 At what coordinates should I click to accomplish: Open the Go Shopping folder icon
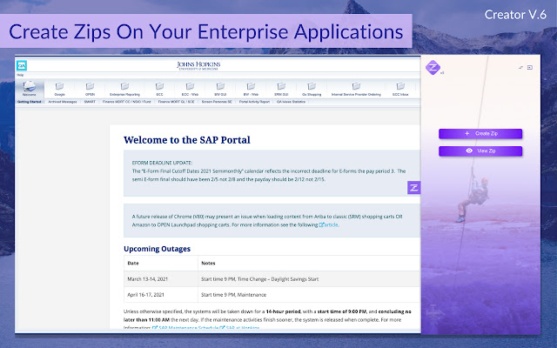312,86
